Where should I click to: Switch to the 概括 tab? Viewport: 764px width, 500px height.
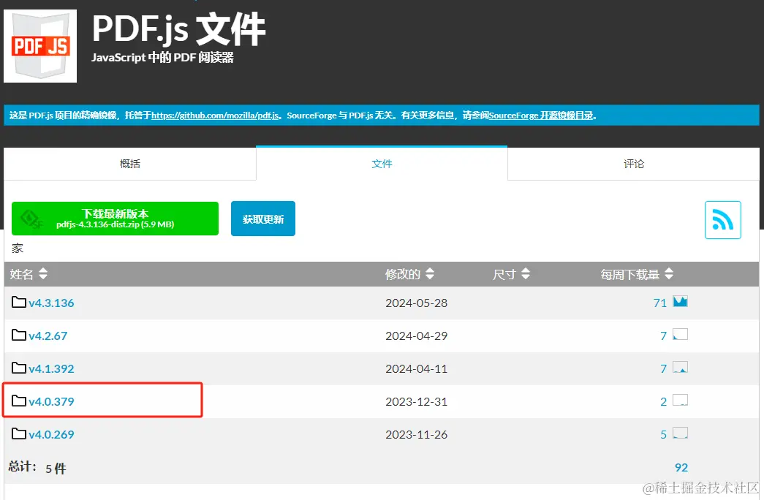coord(129,164)
